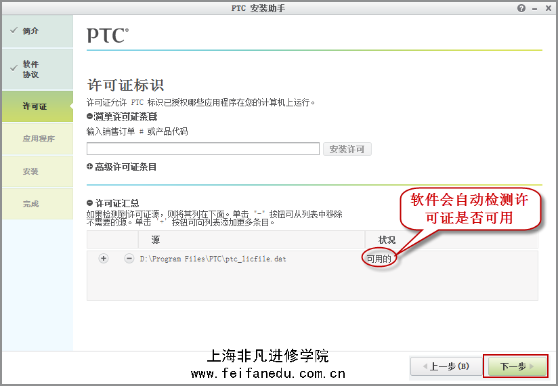
Task: Click the plus icon to add a license source
Action: [x=104, y=258]
